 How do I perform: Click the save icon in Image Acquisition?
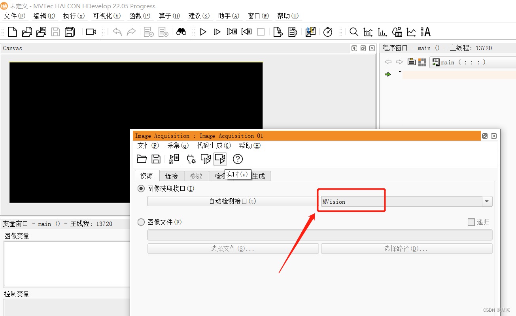click(x=156, y=159)
